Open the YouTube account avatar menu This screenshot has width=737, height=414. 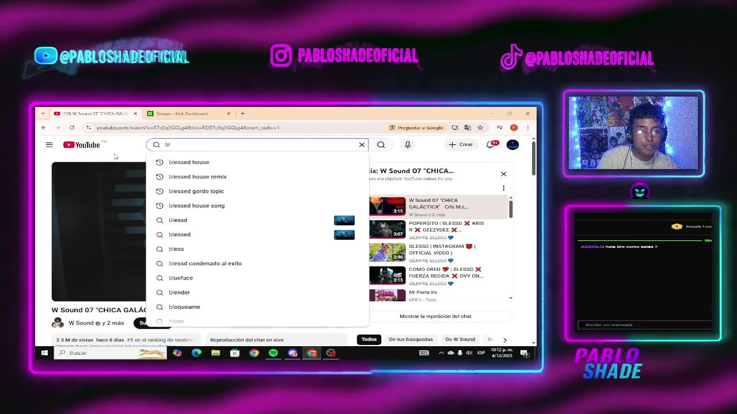pos(512,145)
